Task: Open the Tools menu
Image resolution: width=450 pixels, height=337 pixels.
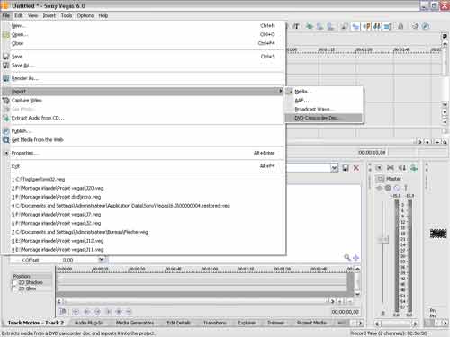Action: pos(67,15)
